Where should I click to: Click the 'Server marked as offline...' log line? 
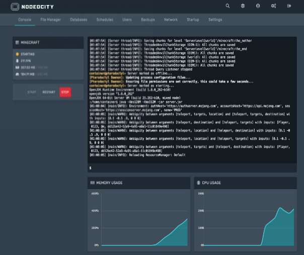click(130, 74)
